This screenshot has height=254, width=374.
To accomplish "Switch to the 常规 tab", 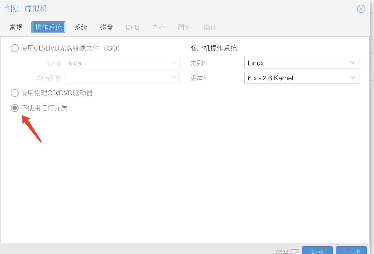I will pos(16,27).
